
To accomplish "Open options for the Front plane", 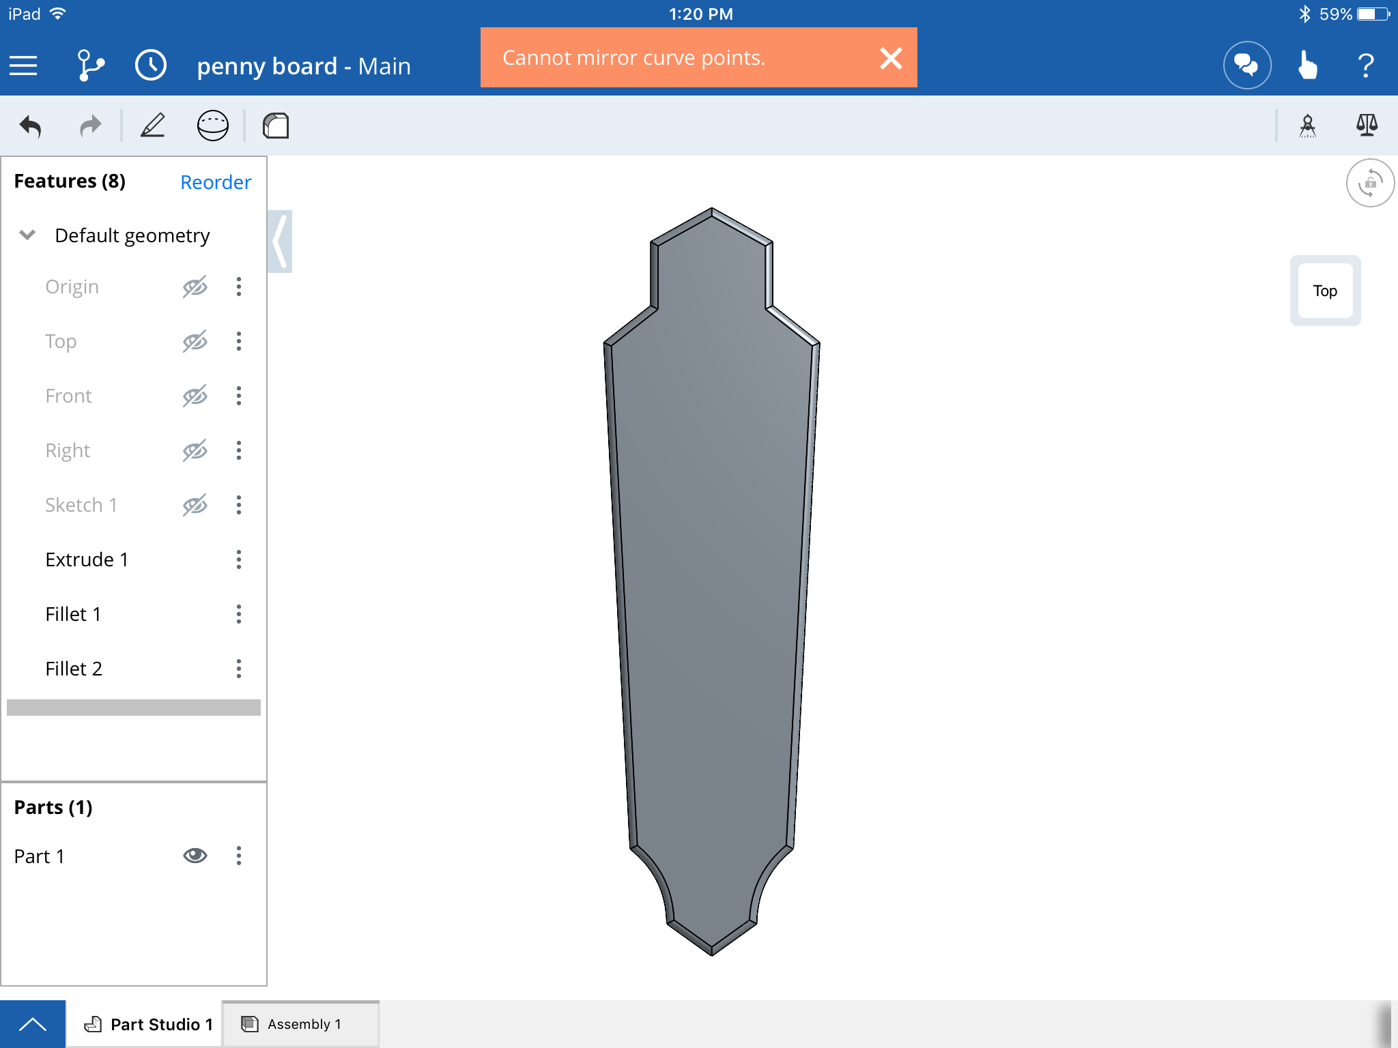I will (x=238, y=396).
